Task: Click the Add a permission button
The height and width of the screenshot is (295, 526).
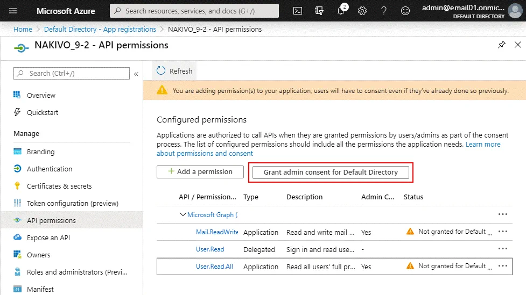Action: (x=200, y=172)
